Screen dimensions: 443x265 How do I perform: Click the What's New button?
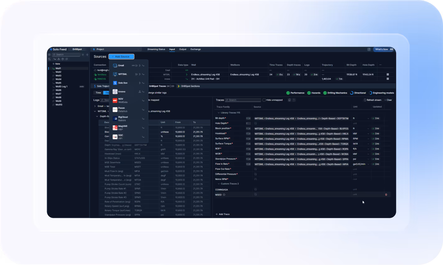tap(381, 49)
